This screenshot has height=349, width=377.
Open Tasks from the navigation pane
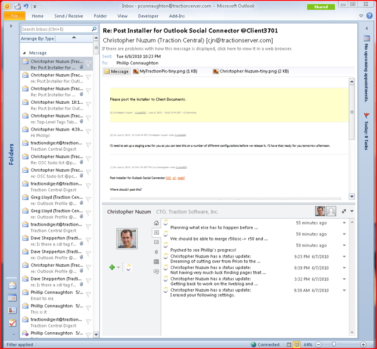[12, 322]
